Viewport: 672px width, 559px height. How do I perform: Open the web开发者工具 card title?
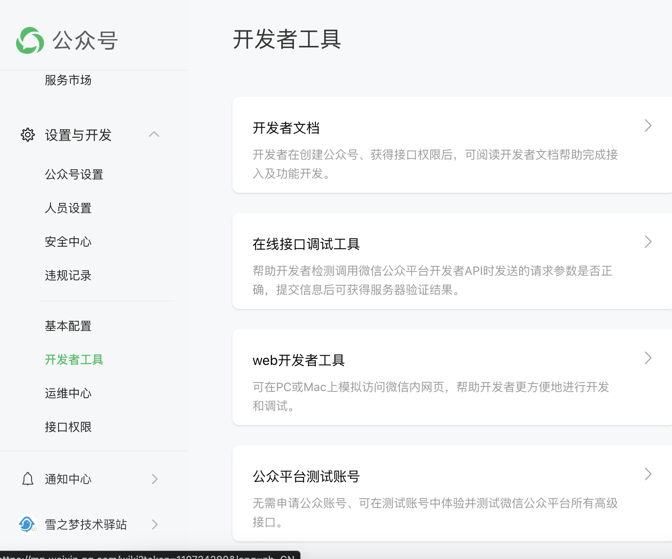tap(299, 360)
